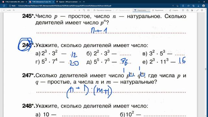
Task: Close the '1138_3-matematika' tab
Action: click(x=26, y=2)
